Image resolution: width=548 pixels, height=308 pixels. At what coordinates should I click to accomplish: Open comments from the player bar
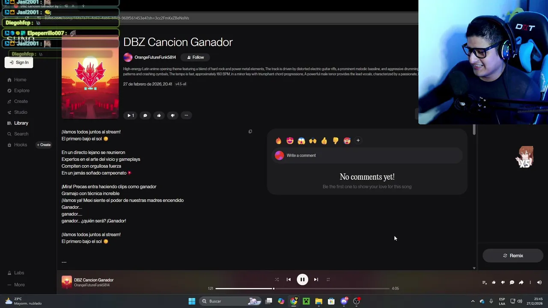pos(512,282)
